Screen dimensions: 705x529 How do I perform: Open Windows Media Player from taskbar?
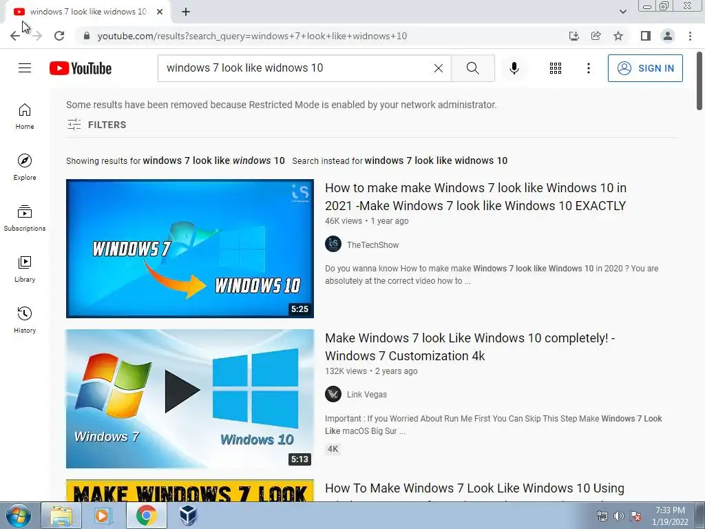point(103,515)
